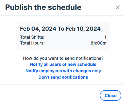Viewport: 124px width, 104px height.
Task: Click the word Notify in all-users link
Action: 36,64
